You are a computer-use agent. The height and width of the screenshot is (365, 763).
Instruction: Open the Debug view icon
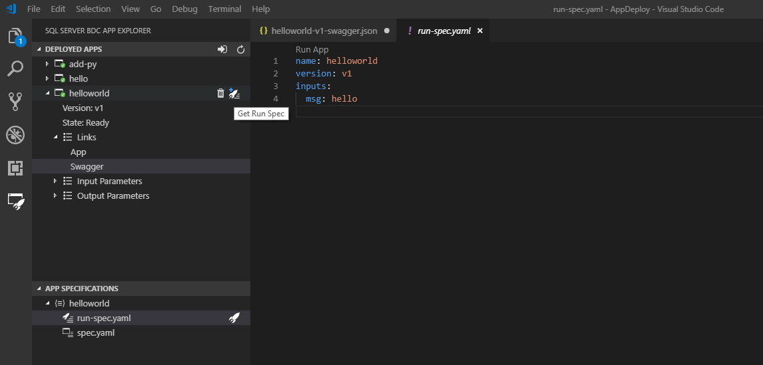pyautogui.click(x=15, y=134)
